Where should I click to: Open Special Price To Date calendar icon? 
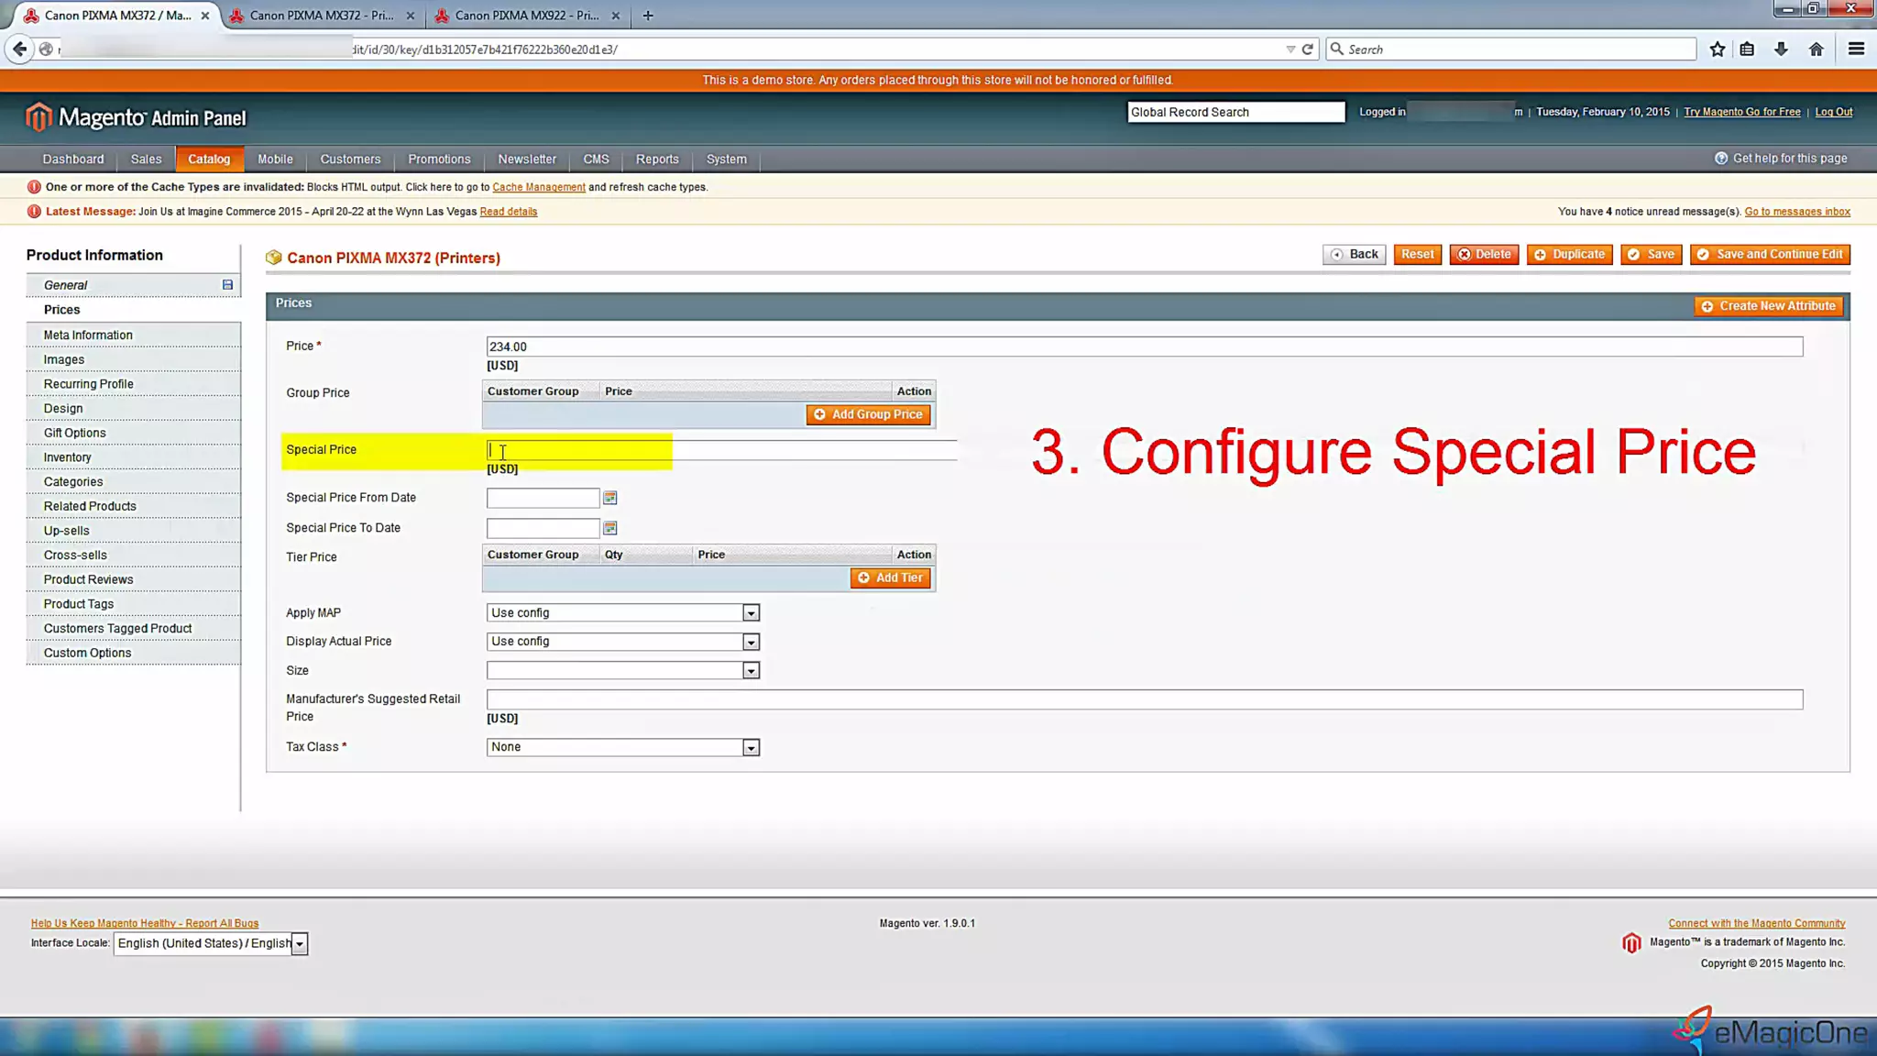(x=609, y=528)
